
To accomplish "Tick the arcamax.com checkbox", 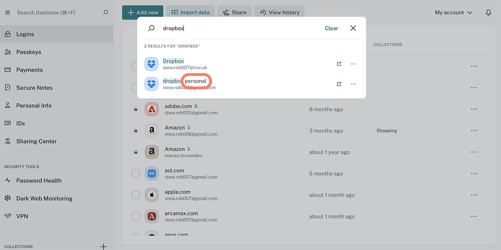I will click(x=136, y=217).
